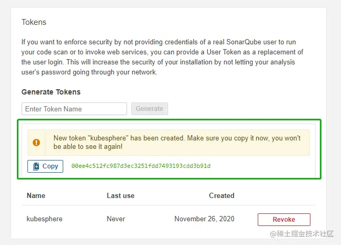Click the Name column header
The height and width of the screenshot is (245, 341).
[x=36, y=195]
